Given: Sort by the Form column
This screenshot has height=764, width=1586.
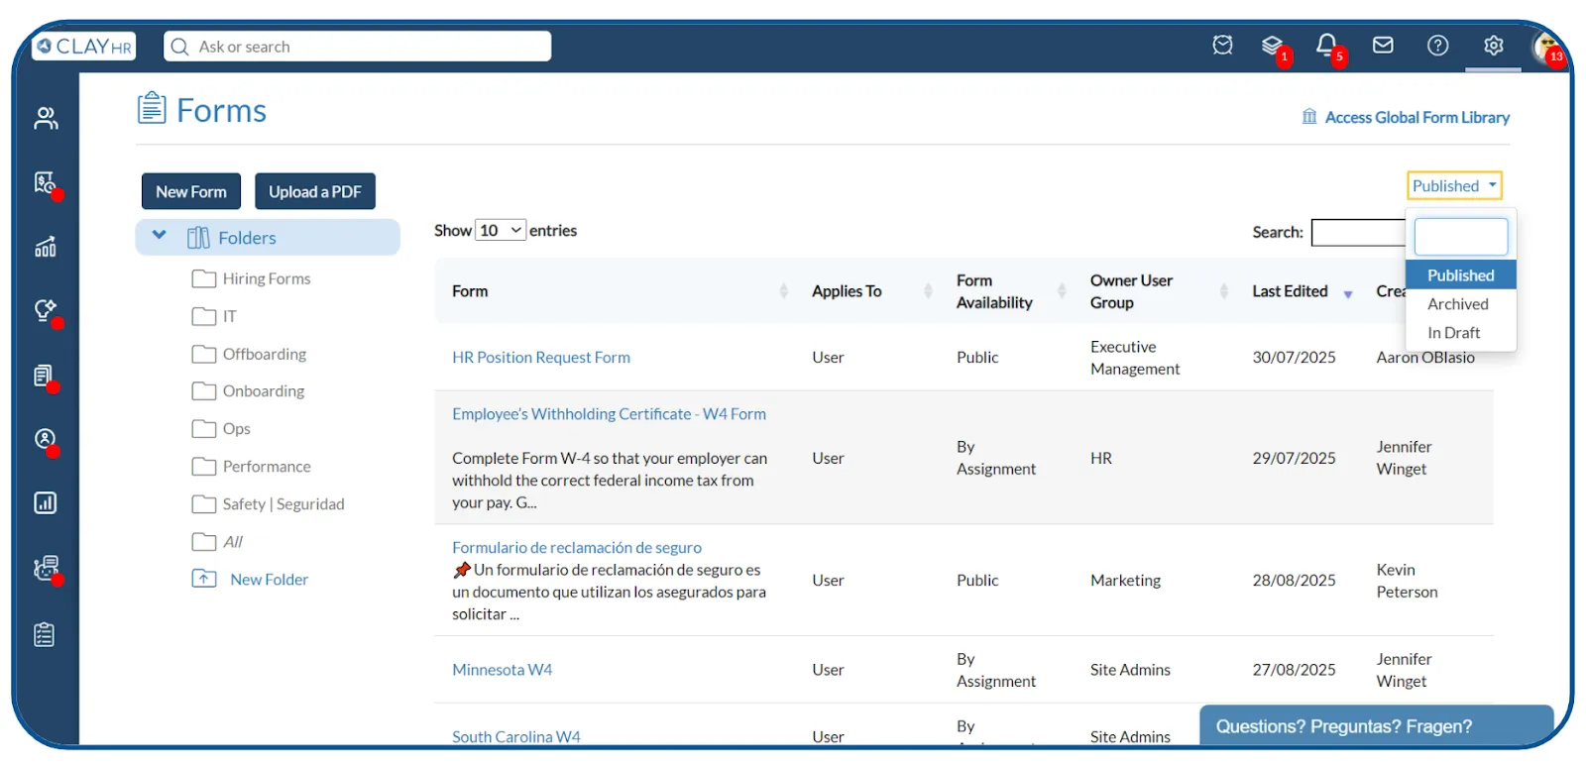Looking at the screenshot, I should (621, 291).
